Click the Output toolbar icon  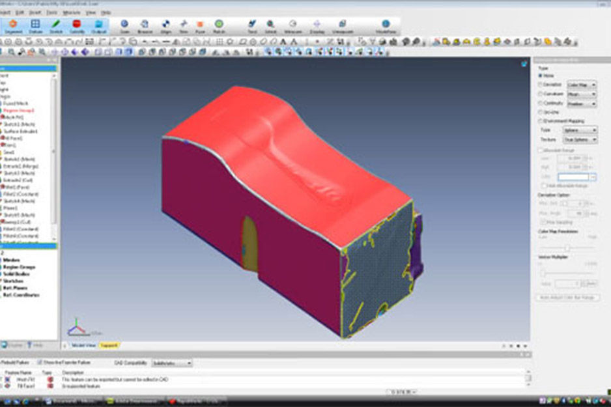tap(98, 25)
